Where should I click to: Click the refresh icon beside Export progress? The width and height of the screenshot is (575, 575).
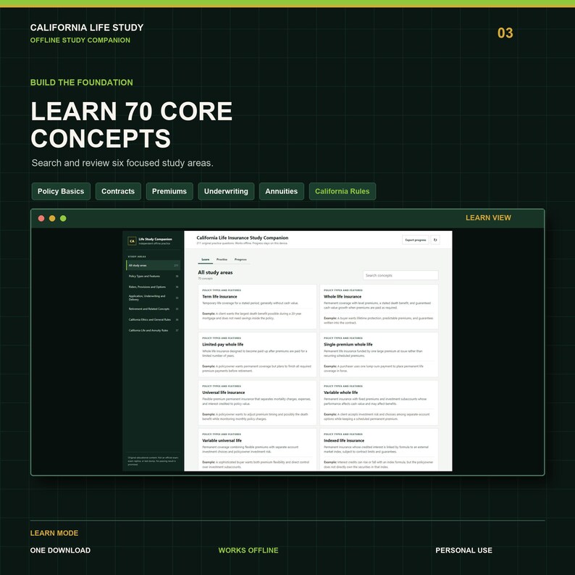(435, 240)
